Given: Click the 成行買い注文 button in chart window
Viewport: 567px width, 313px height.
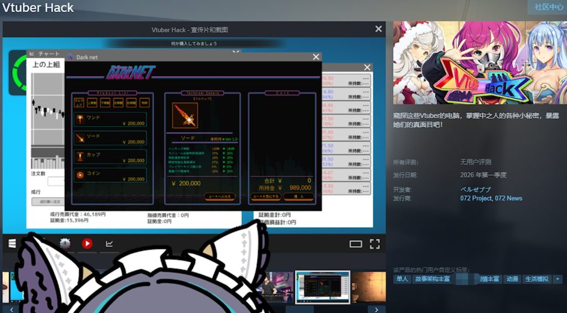Looking at the screenshot, I should [x=49, y=202].
